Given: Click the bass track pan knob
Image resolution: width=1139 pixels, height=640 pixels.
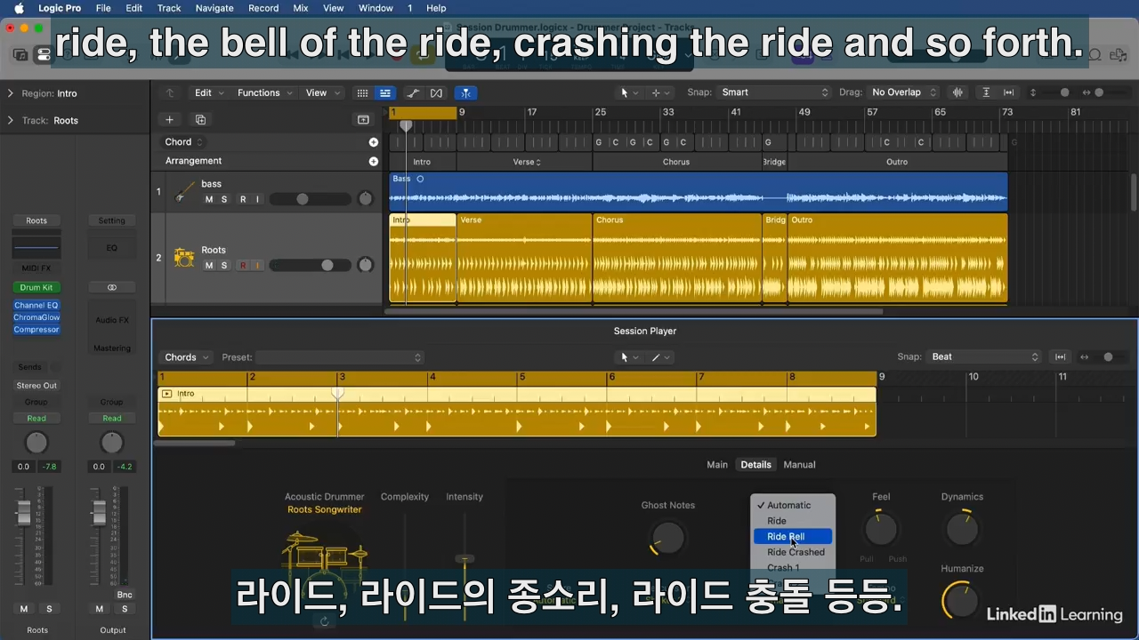Looking at the screenshot, I should (x=365, y=199).
